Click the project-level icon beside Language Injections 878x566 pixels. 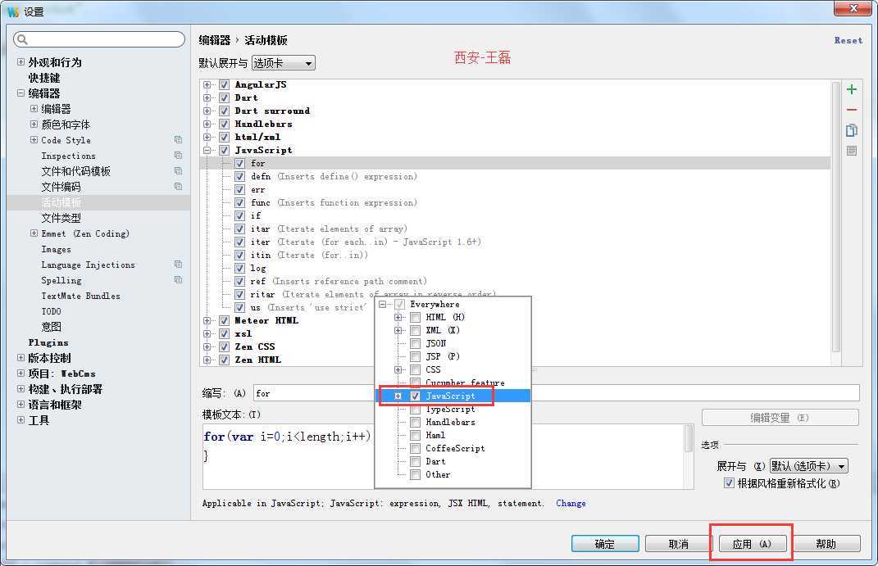click(178, 264)
